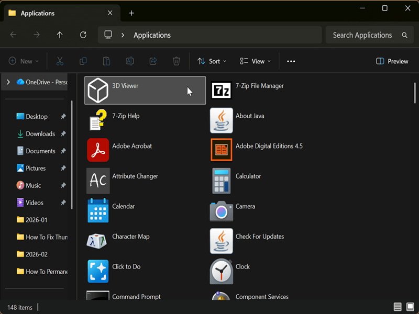The image size is (419, 314).
Task: Open the See more three-dots menu
Action: tap(291, 61)
